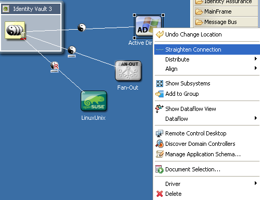Click the Document Selection icon
260x200 pixels.
pos(159,169)
